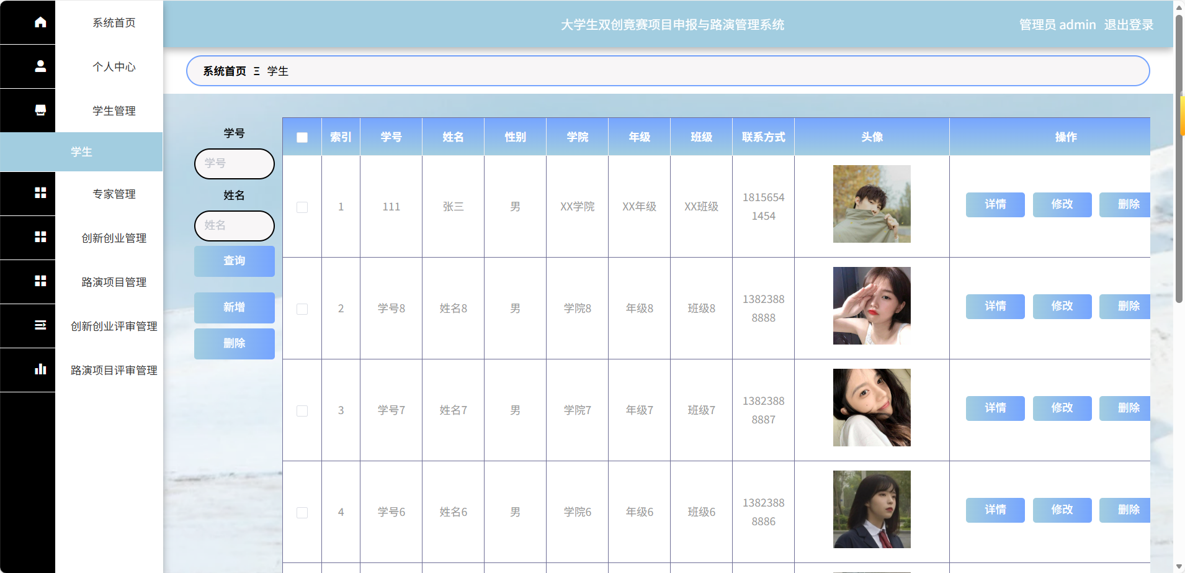Expand 创新创业评审管理 menu
This screenshot has height=573, width=1185.
[114, 326]
